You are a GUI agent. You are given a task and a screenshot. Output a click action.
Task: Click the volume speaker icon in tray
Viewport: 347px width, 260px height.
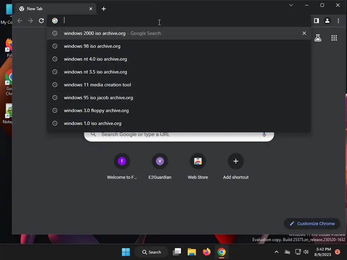[306, 252]
